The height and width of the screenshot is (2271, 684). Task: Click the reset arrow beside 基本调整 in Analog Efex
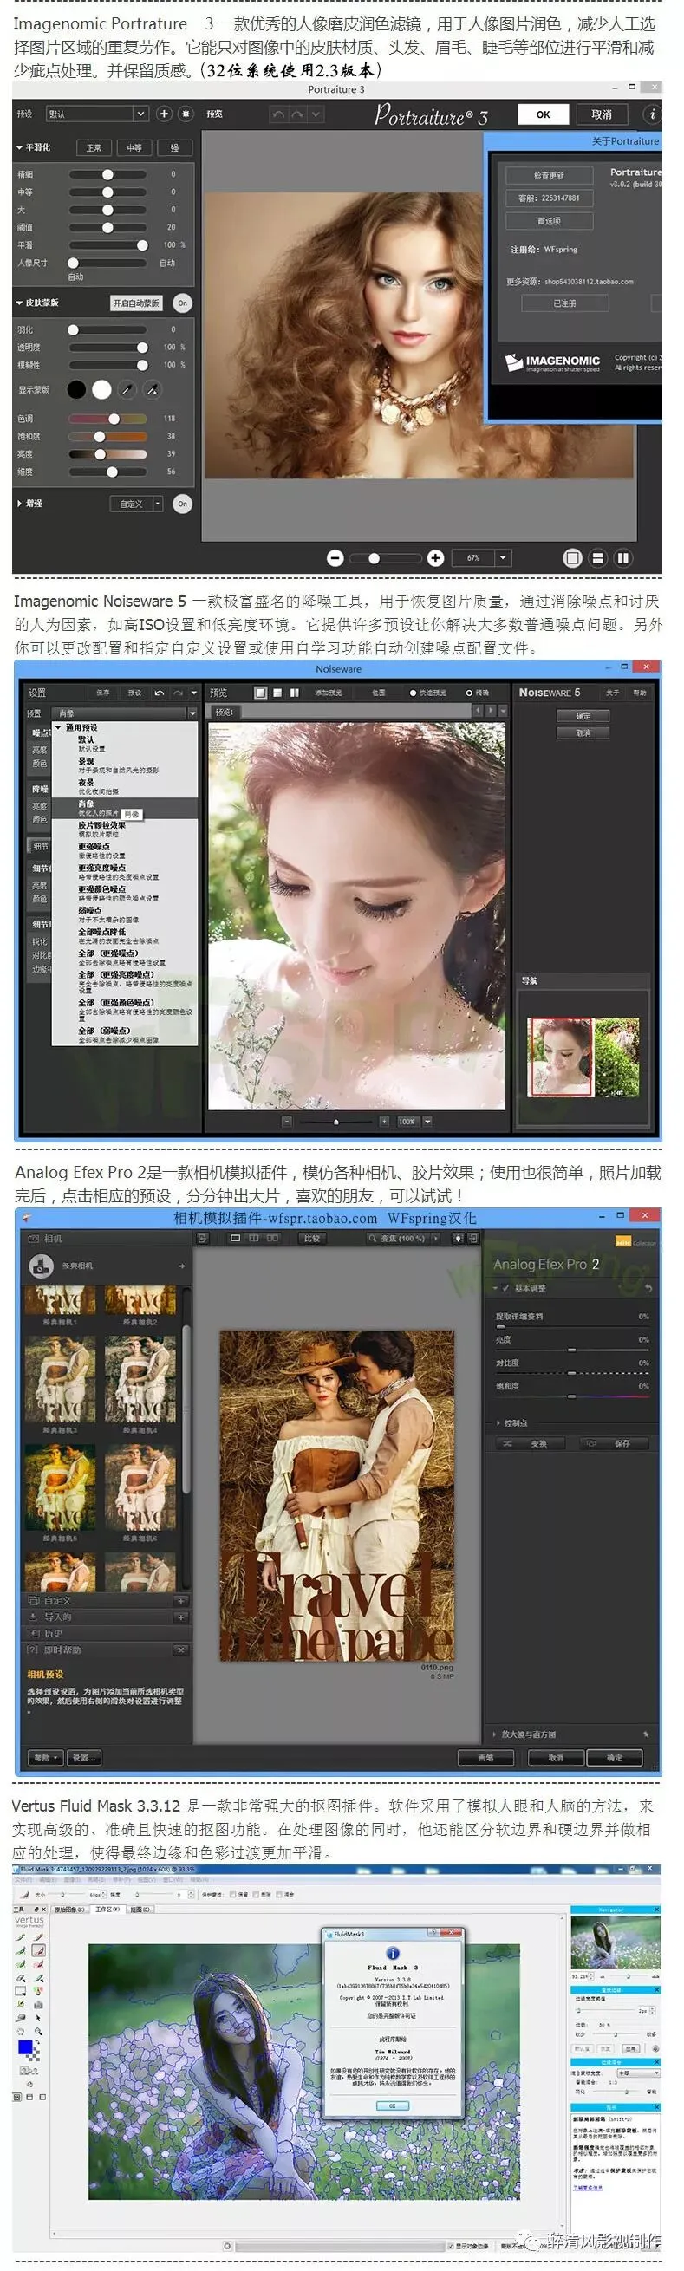click(x=648, y=1287)
